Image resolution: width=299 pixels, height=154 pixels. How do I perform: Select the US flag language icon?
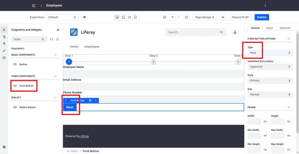pos(85,17)
